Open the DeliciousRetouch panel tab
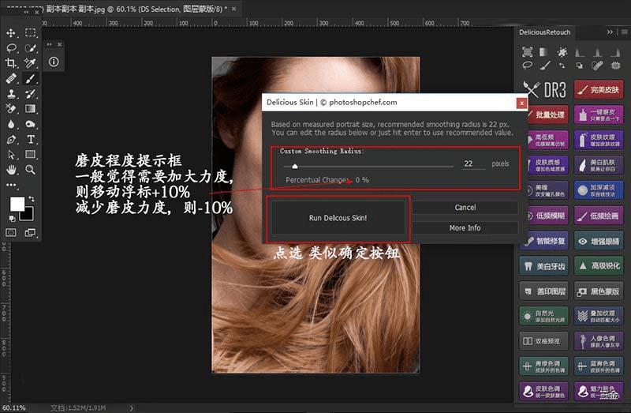This screenshot has height=413, width=631. coord(544,32)
